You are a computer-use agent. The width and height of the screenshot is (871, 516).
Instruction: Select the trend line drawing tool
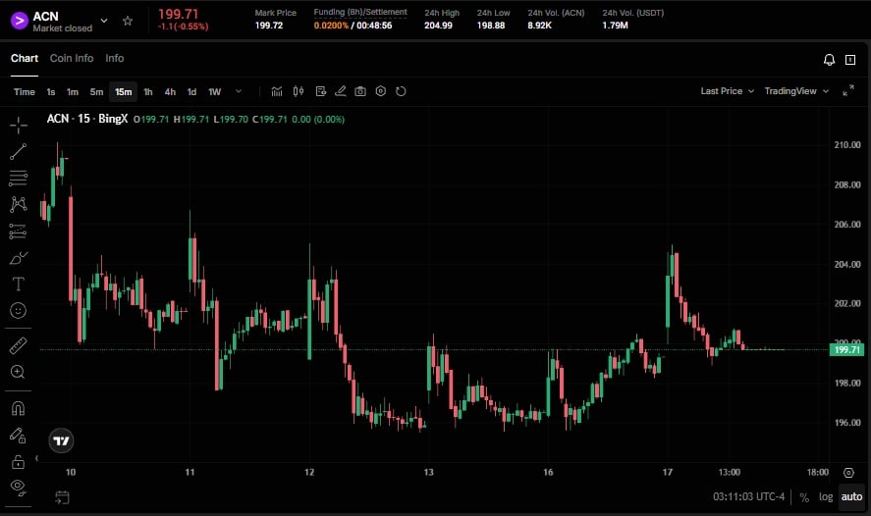click(18, 152)
